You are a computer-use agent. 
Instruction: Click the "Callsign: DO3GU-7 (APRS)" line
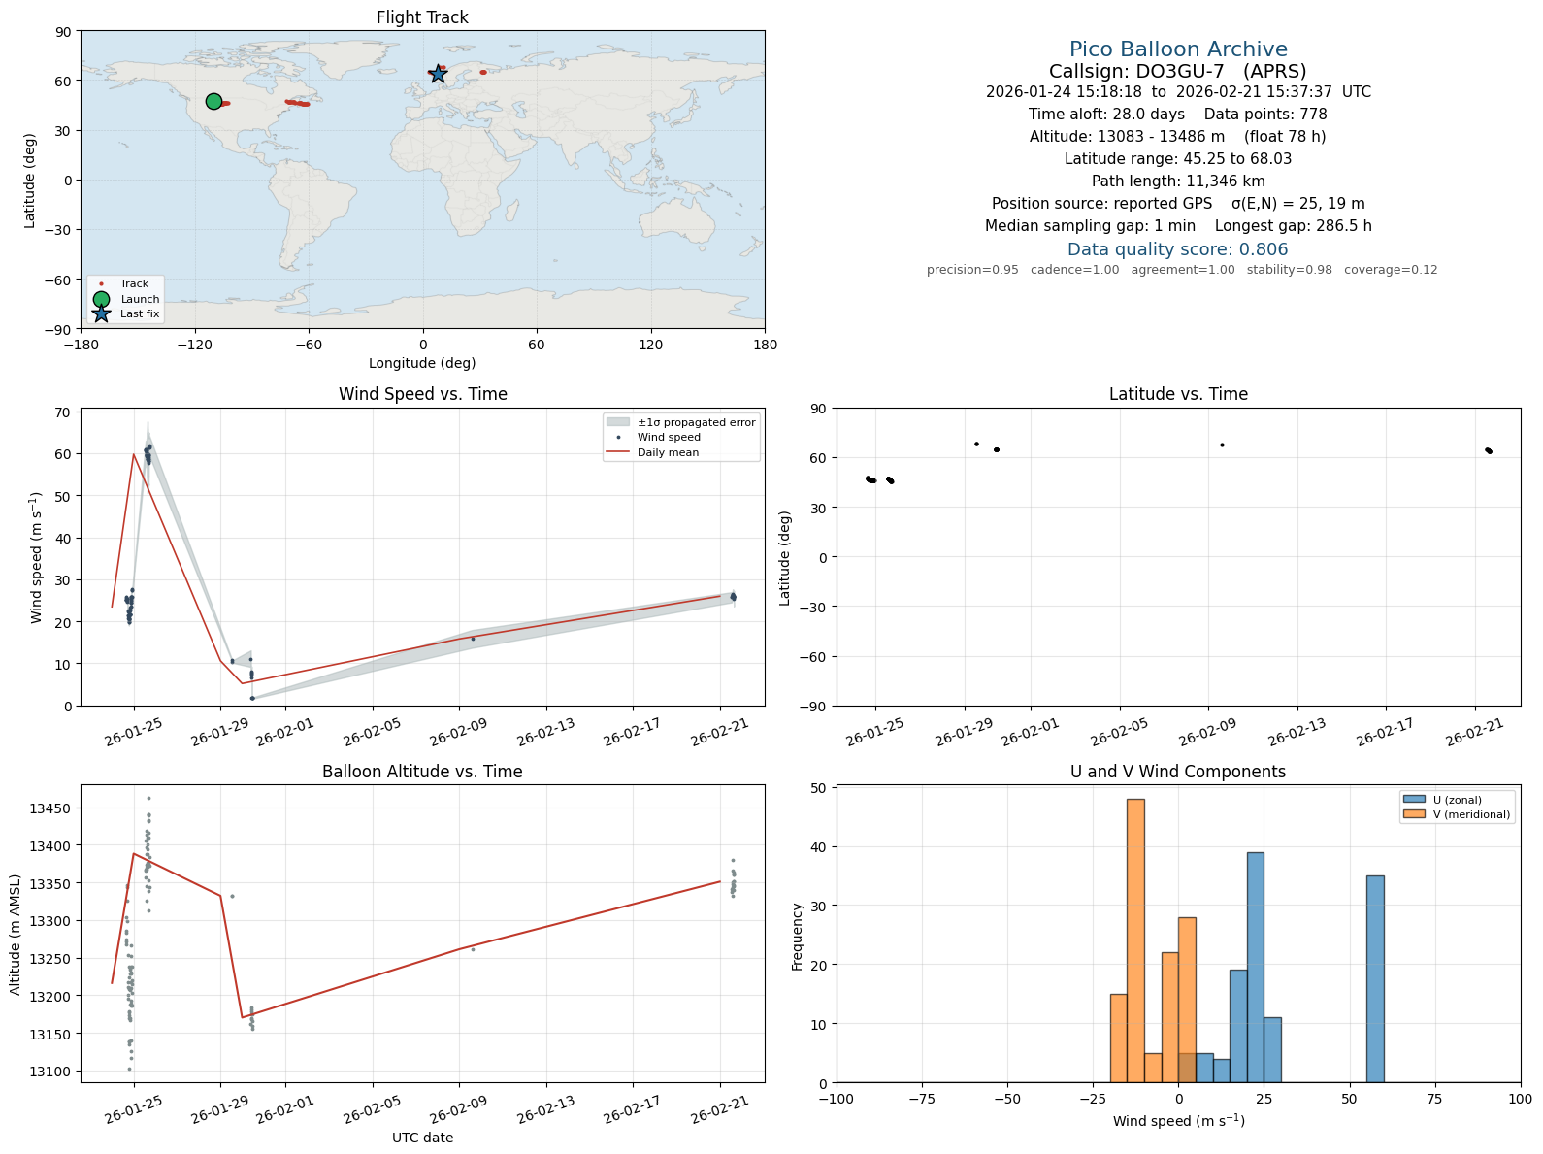click(x=1178, y=71)
